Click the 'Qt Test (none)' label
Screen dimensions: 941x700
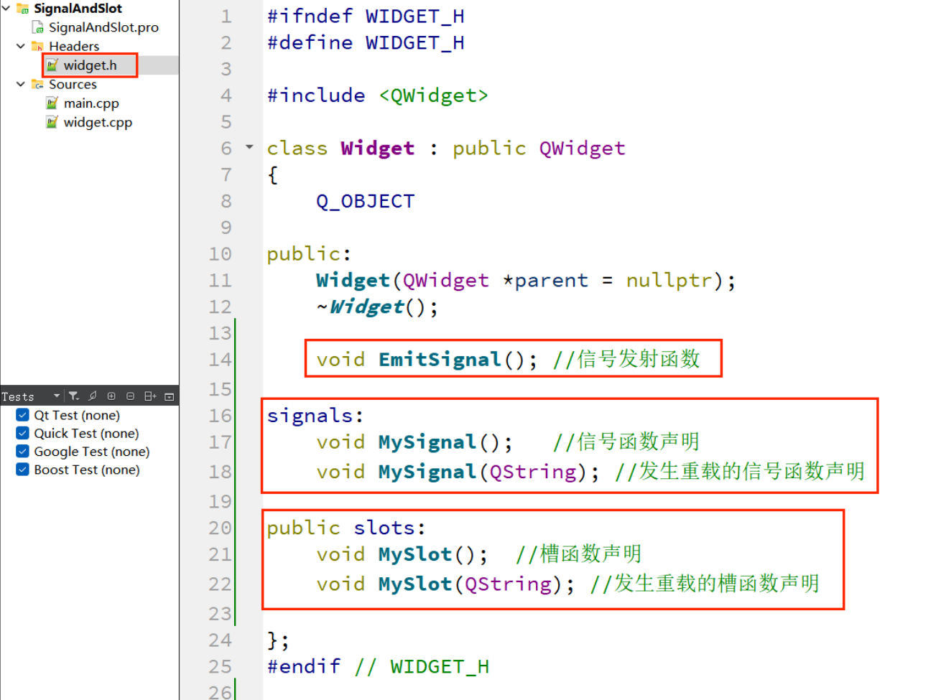tap(77, 415)
